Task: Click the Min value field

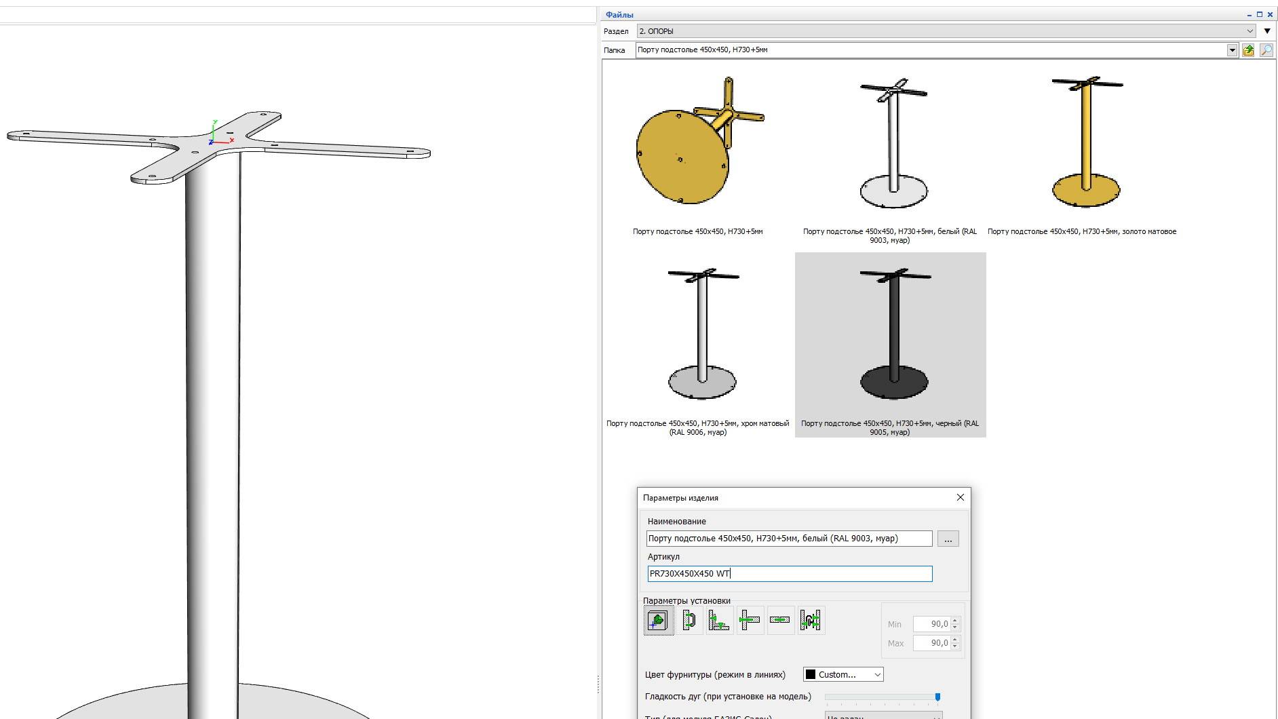Action: [932, 624]
